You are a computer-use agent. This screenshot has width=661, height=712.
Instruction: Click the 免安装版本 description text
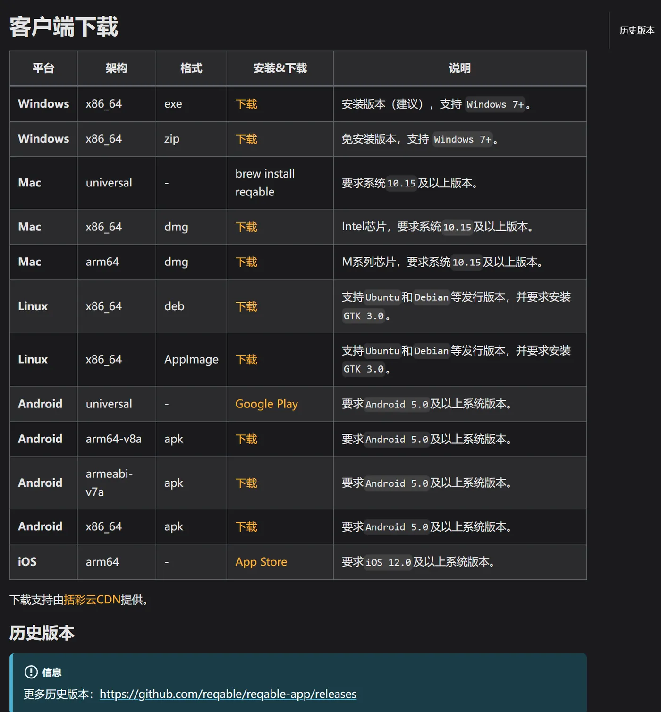[420, 139]
